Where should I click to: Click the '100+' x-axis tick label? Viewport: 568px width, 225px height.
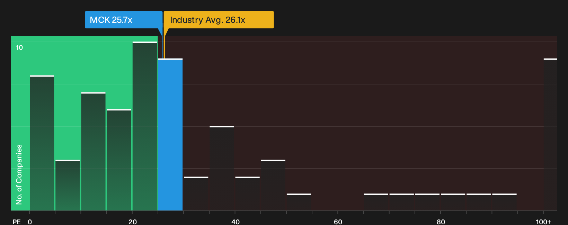543,222
